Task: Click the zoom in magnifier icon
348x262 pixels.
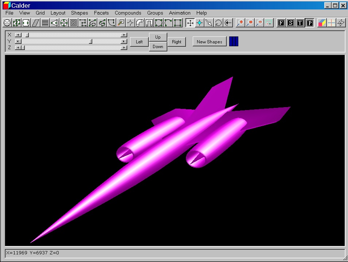Action: 240,23
